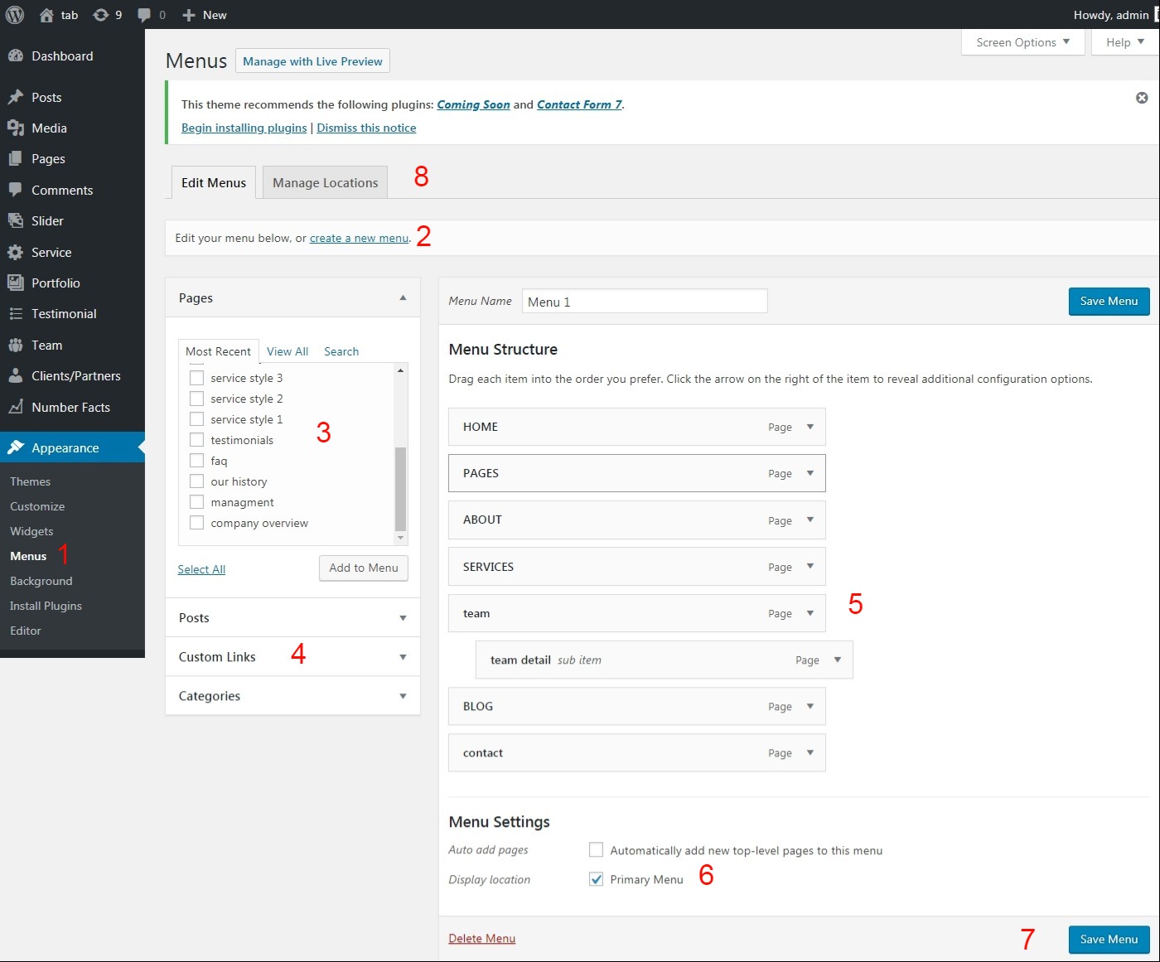Expand the team detail sub item arrow
This screenshot has width=1160, height=962.
838,660
